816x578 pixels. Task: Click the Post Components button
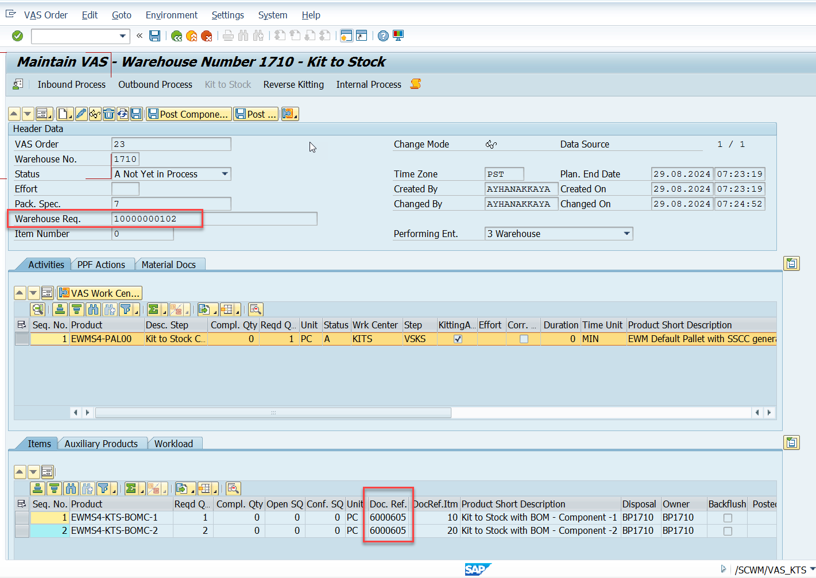tap(189, 114)
